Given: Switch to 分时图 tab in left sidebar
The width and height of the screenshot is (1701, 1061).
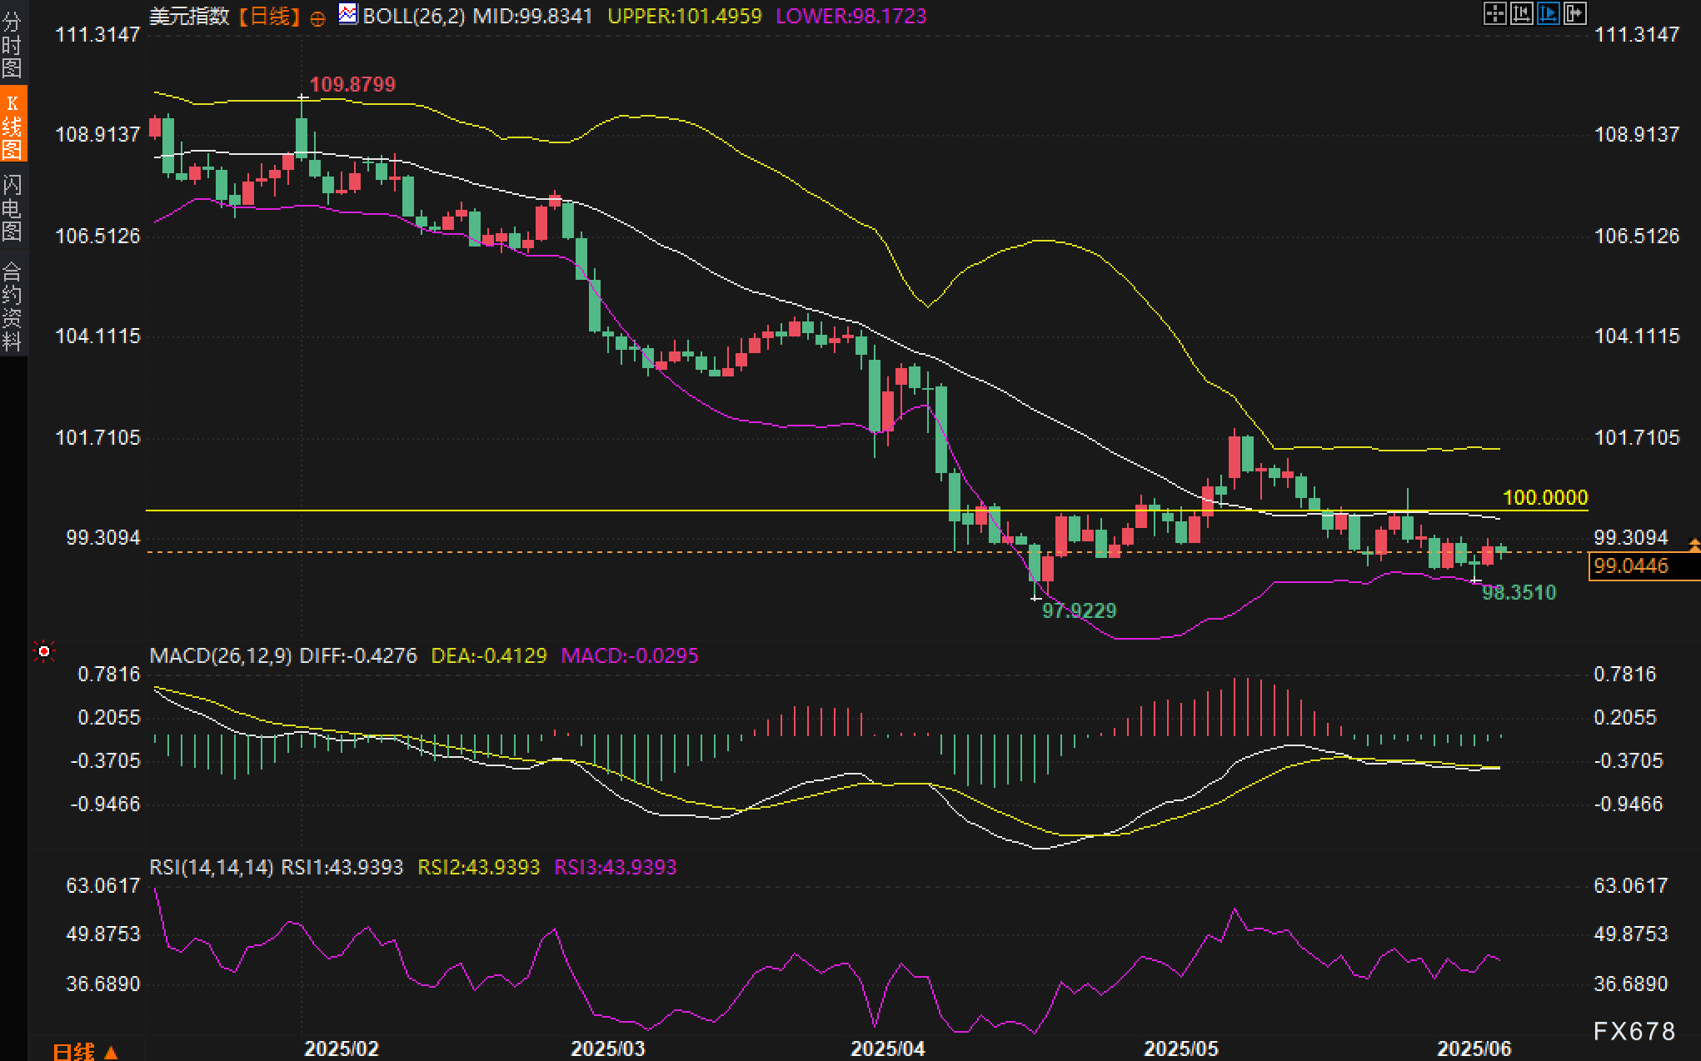Looking at the screenshot, I should pyautogui.click(x=12, y=44).
